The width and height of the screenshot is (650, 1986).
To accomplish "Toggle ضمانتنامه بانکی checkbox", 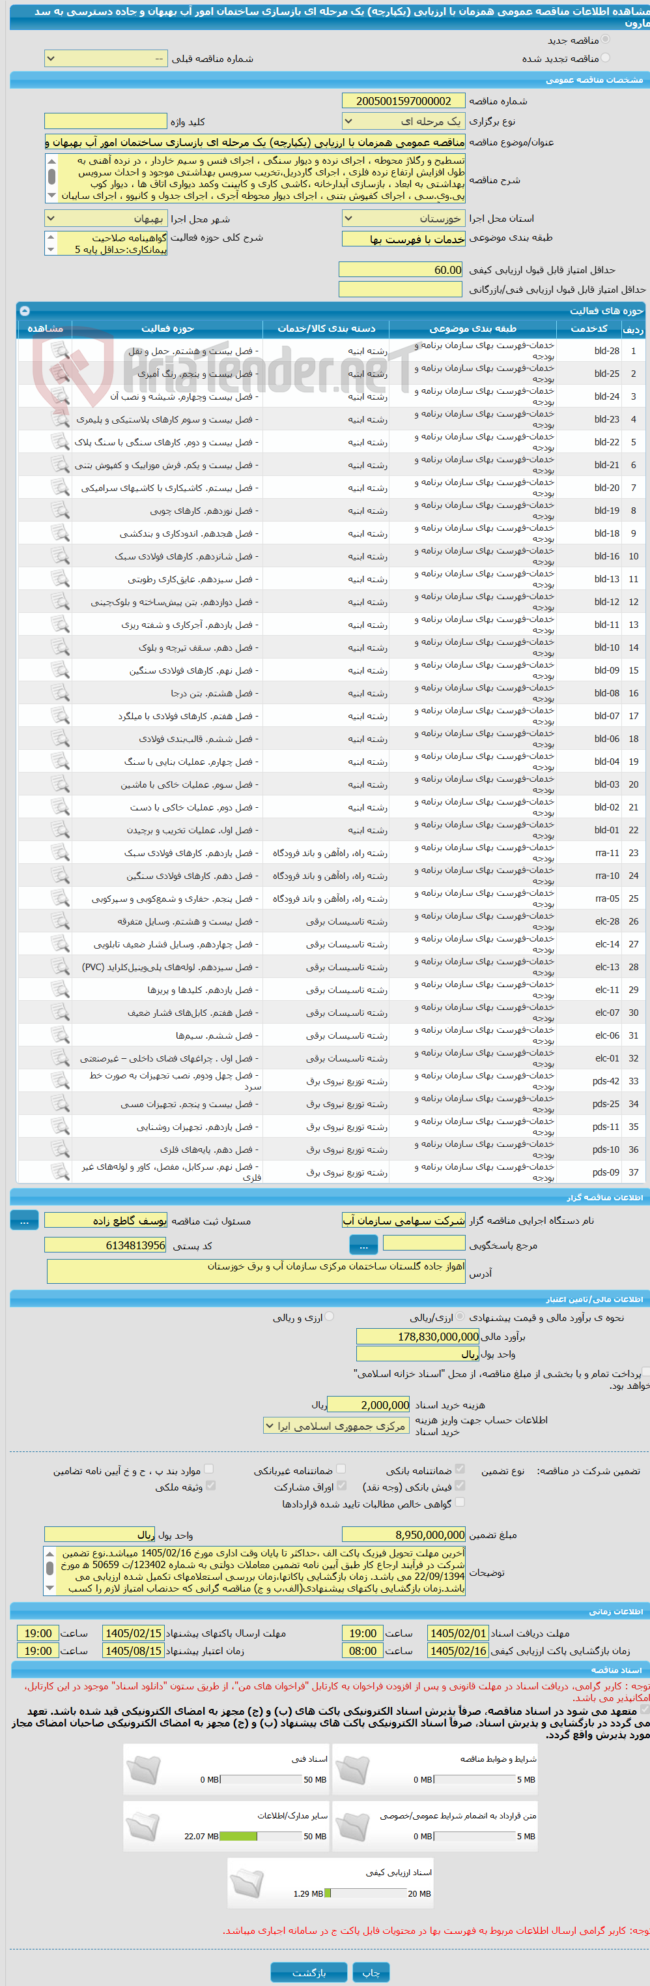I will (x=460, y=1470).
